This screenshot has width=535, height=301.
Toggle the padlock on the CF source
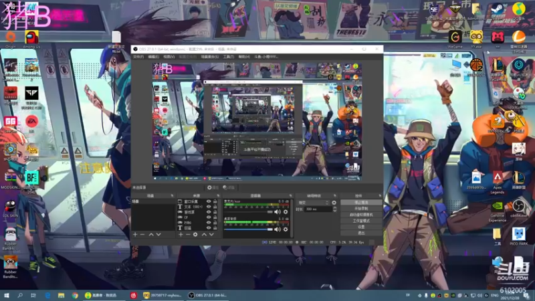click(215, 217)
